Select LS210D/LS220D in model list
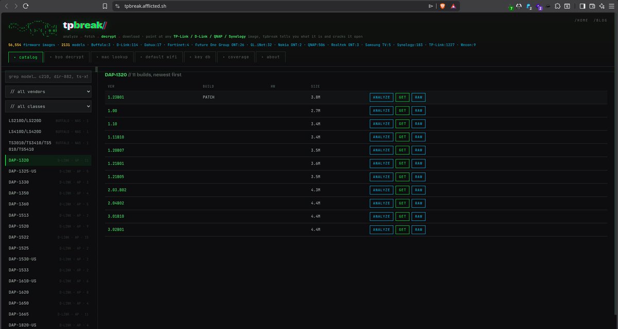Image resolution: width=618 pixels, height=329 pixels. click(48, 120)
